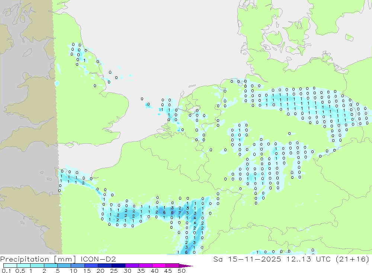Screen dimensions: 372x273
Task: Pick the 10–15 mm blue legend swatch
Action: pos(78,266)
